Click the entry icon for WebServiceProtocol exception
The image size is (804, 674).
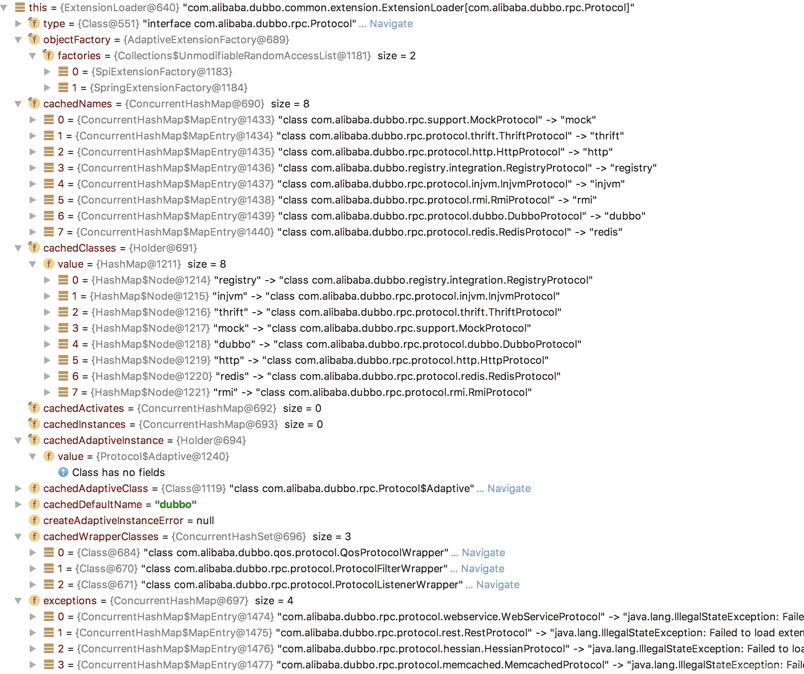pyautogui.click(x=48, y=617)
